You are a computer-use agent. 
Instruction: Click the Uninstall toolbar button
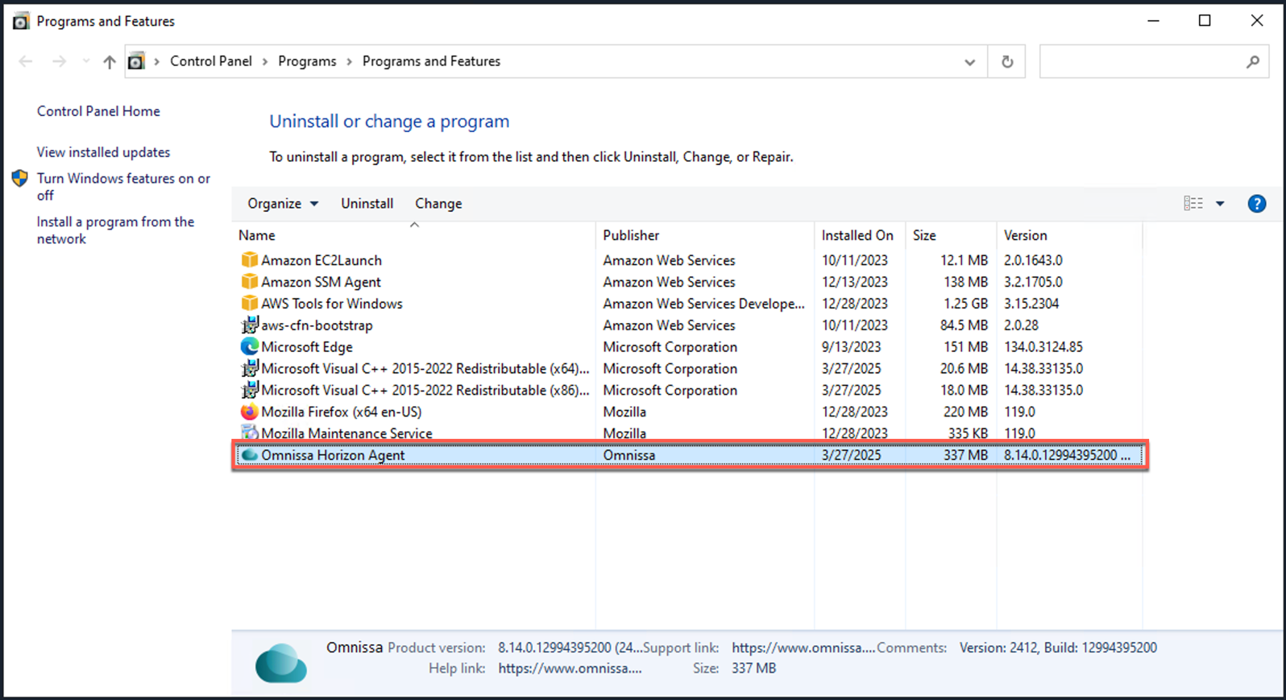[x=367, y=204]
